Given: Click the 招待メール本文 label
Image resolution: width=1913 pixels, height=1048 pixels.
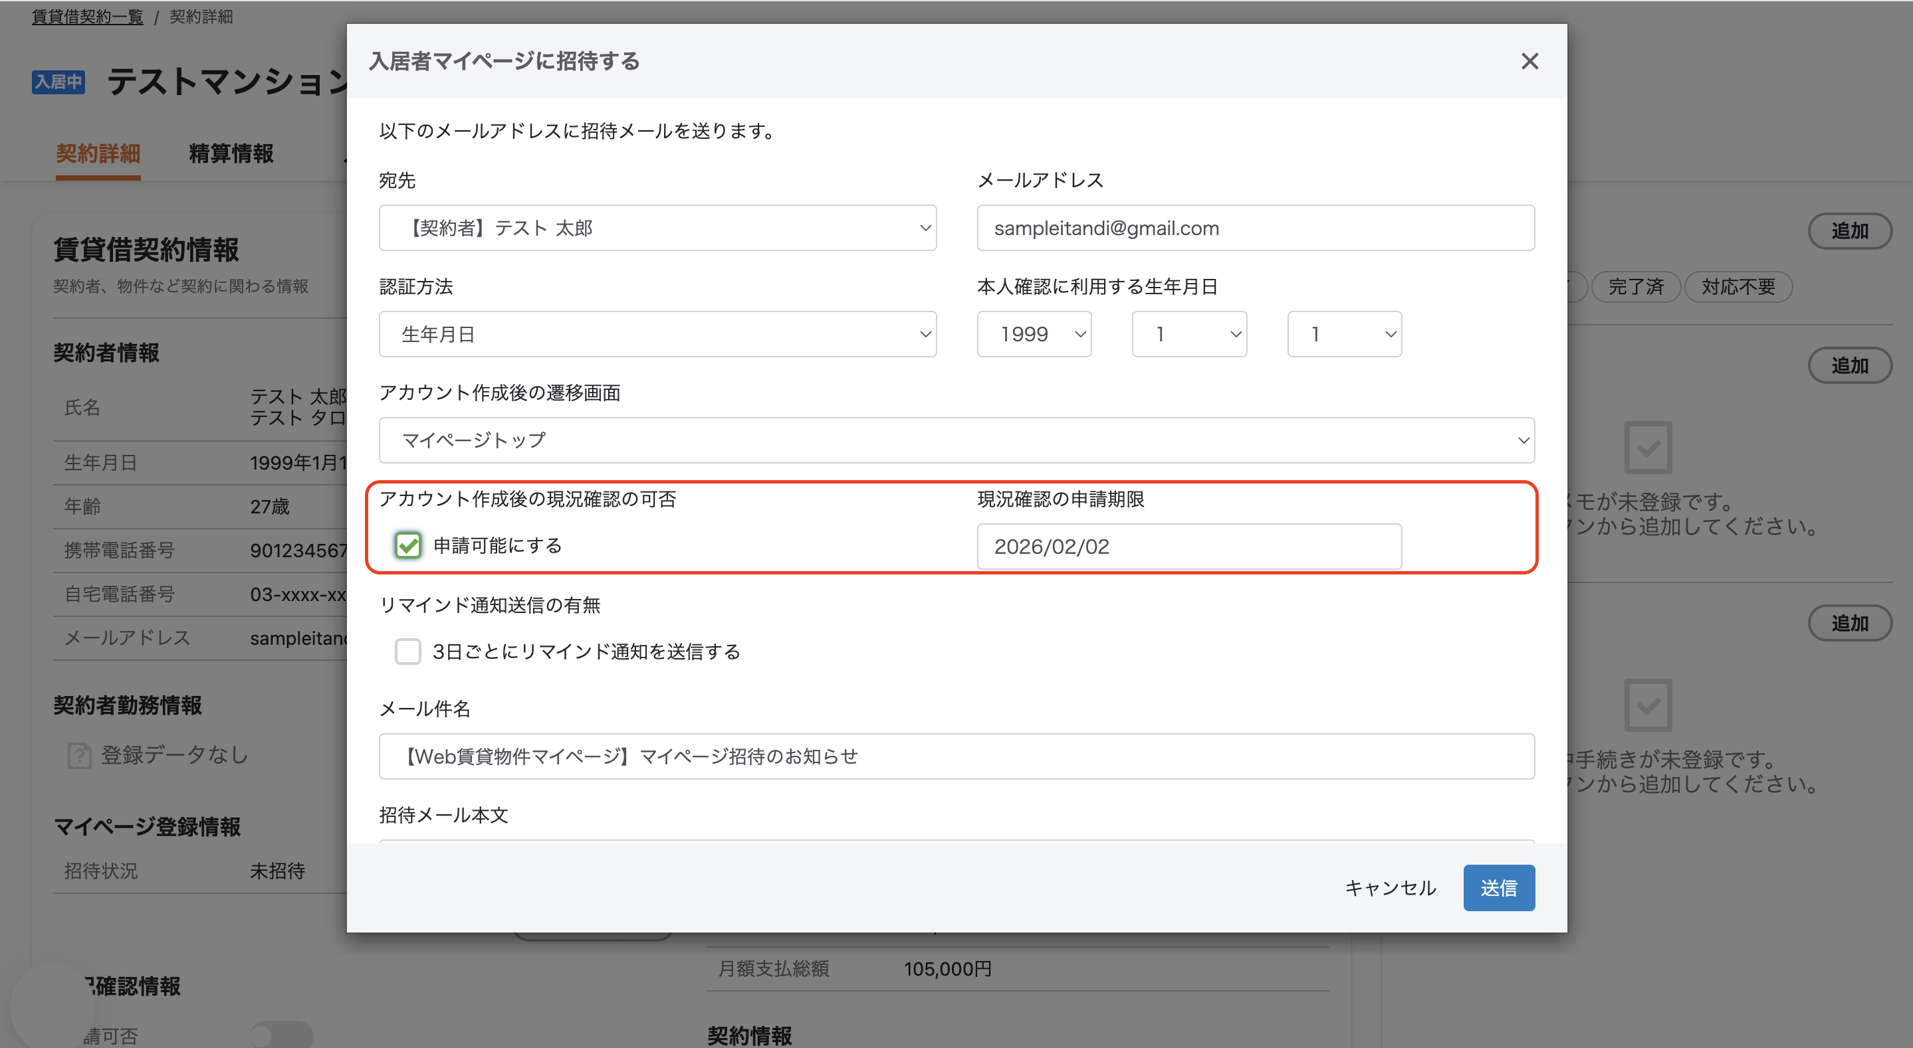Looking at the screenshot, I should pyautogui.click(x=443, y=815).
